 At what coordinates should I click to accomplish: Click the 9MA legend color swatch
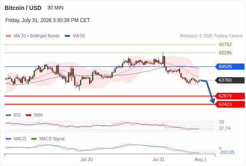coord(28,115)
